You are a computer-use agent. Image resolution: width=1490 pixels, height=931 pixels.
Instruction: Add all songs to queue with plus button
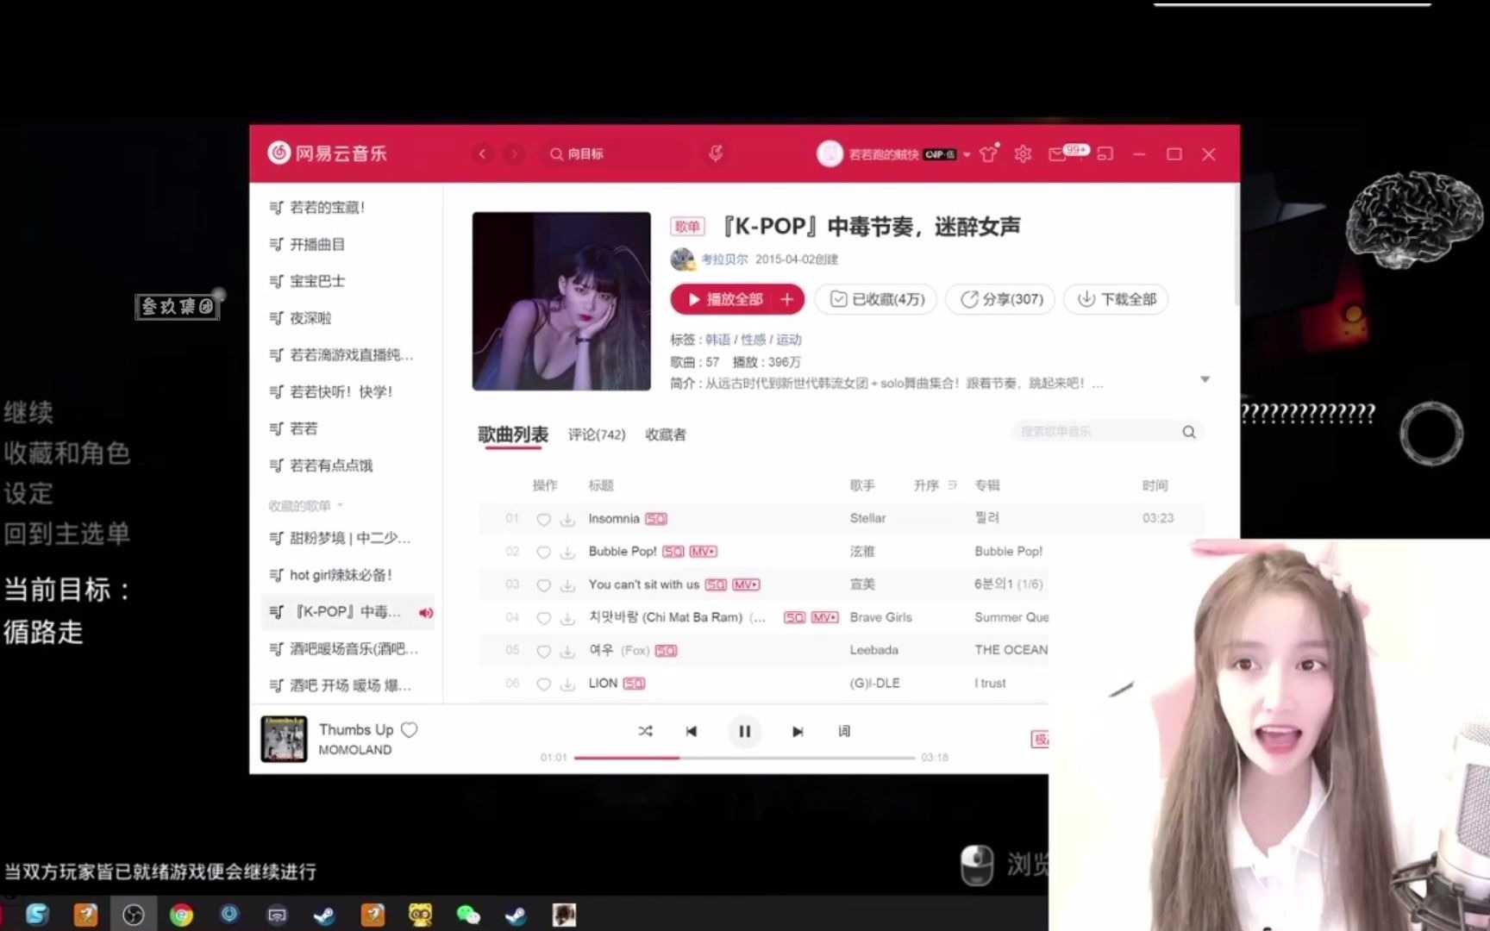click(787, 299)
